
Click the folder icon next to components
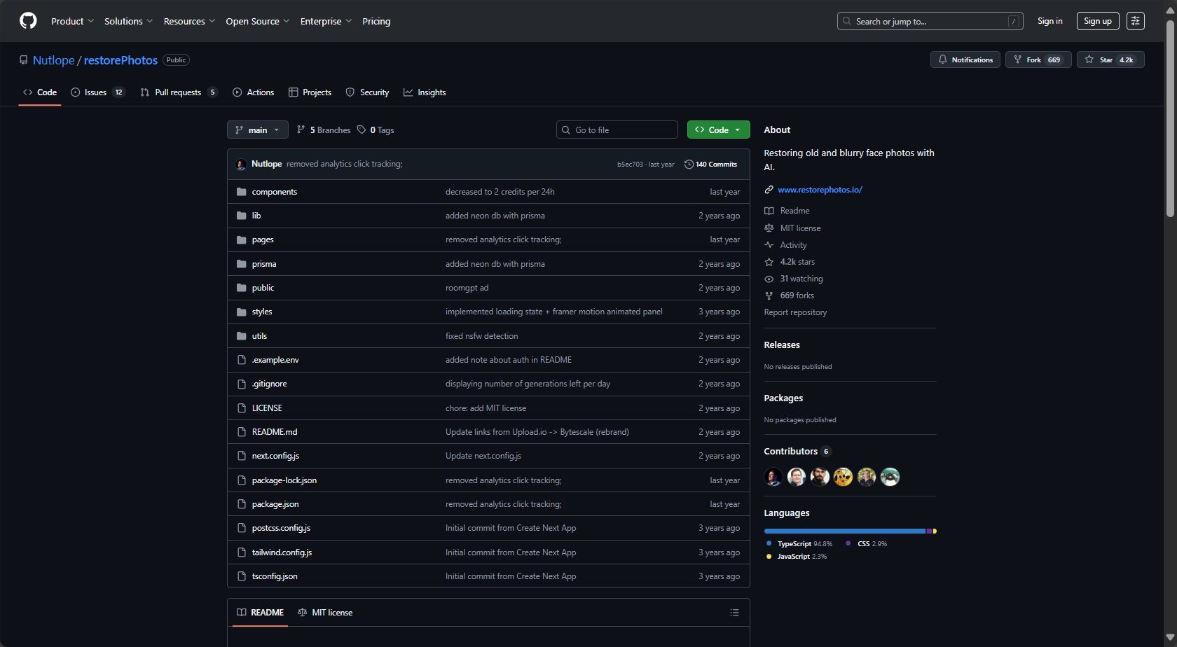coord(242,192)
